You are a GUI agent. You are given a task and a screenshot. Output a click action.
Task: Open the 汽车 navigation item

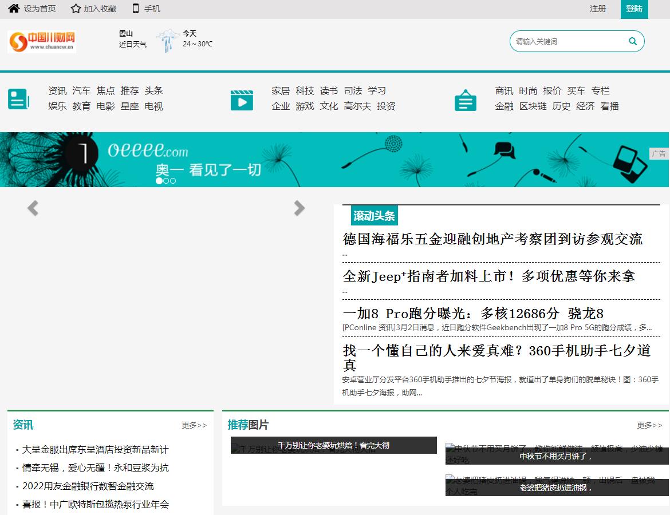(x=81, y=90)
